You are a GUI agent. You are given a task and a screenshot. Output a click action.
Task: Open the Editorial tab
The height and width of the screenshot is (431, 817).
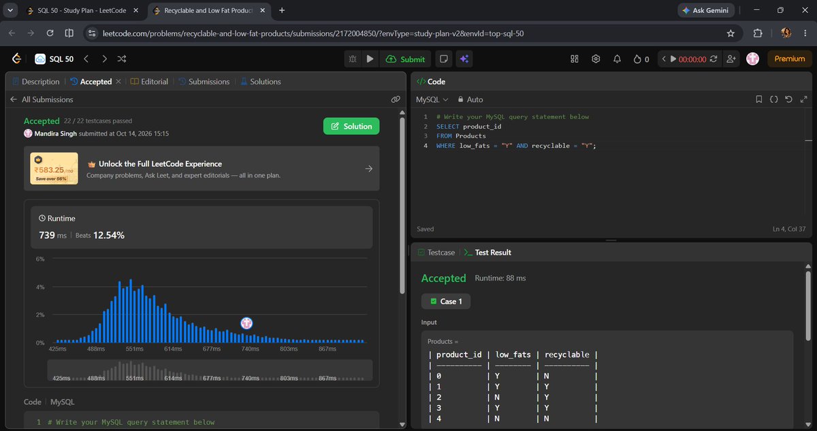coord(149,82)
